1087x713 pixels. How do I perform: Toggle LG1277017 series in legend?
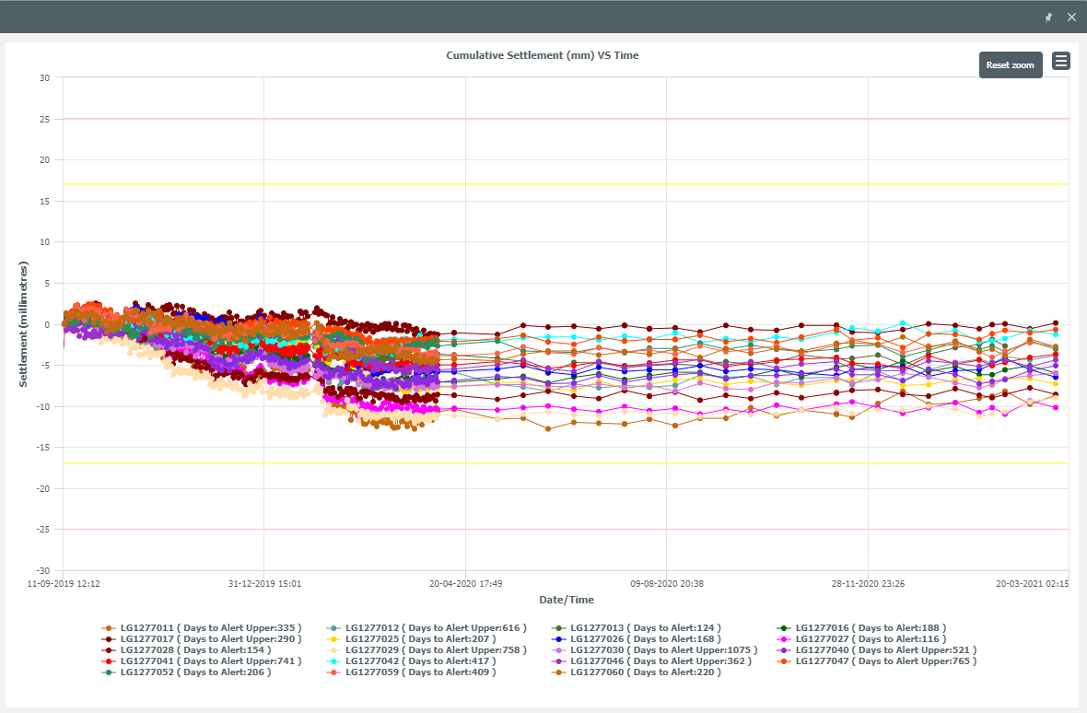click(x=202, y=639)
